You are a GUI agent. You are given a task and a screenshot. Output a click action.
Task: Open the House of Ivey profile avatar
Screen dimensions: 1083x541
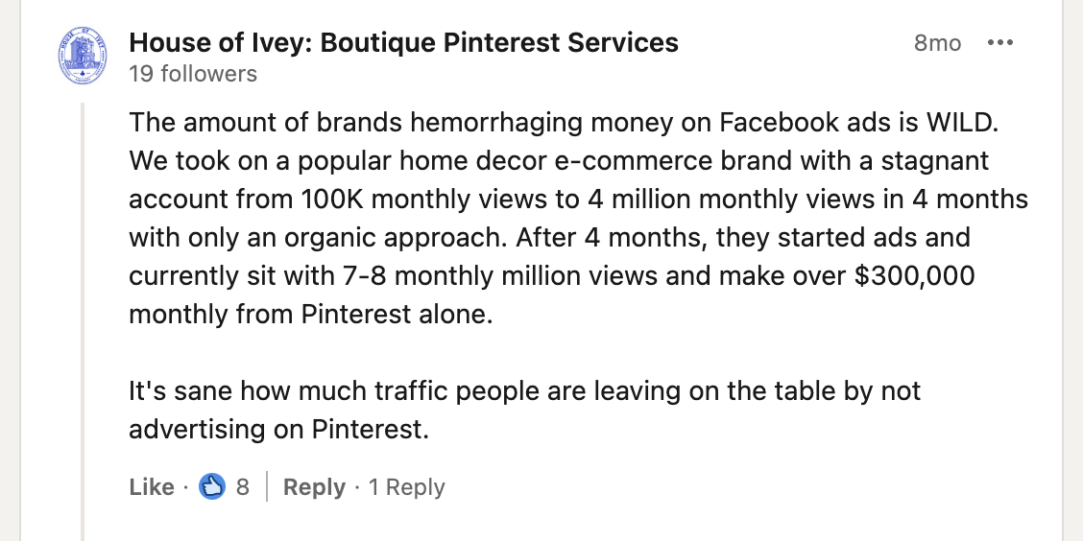point(83,56)
